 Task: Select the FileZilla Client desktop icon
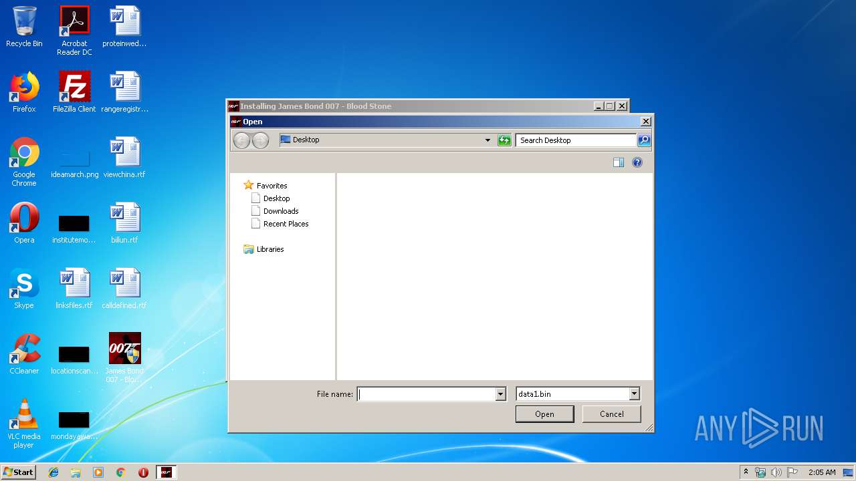click(74, 92)
